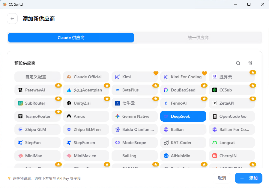269x188 pixels.
Task: Select KAT-Coder preset
Action: (x=183, y=143)
